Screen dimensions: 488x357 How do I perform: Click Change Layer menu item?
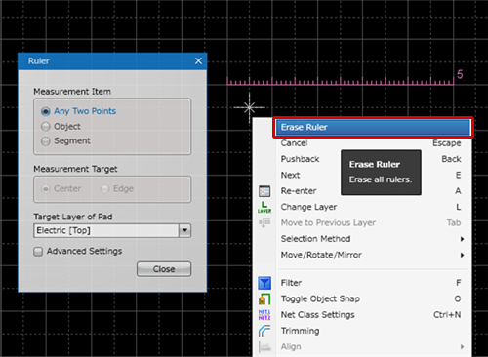(x=373, y=207)
